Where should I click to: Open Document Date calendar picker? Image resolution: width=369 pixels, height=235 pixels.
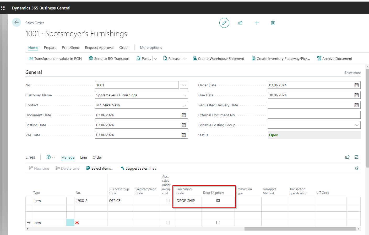pyautogui.click(x=184, y=115)
